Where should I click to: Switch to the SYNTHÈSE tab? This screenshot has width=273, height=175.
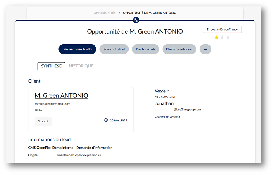point(51,66)
